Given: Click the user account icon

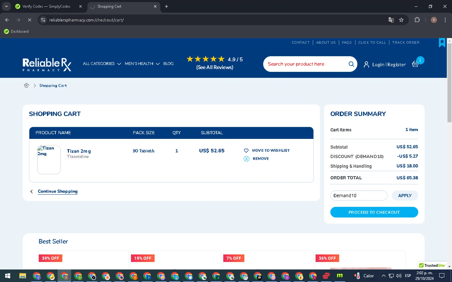Looking at the screenshot, I should 366,64.
